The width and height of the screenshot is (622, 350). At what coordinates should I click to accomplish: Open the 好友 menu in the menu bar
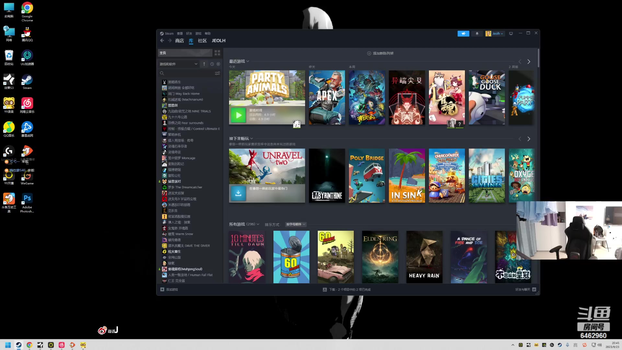point(189,33)
